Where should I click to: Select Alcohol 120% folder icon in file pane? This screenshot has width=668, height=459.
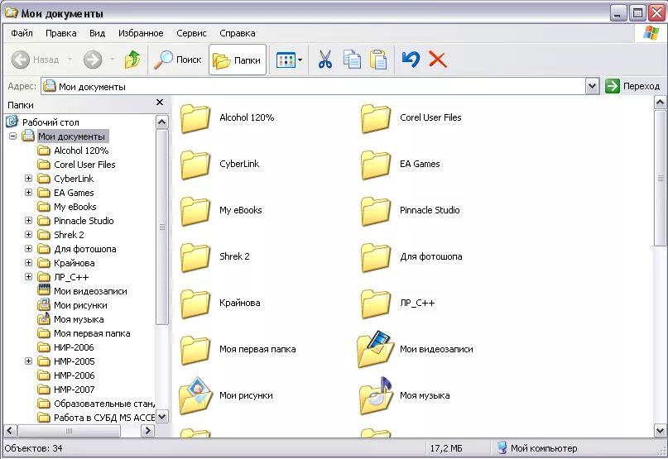(195, 119)
